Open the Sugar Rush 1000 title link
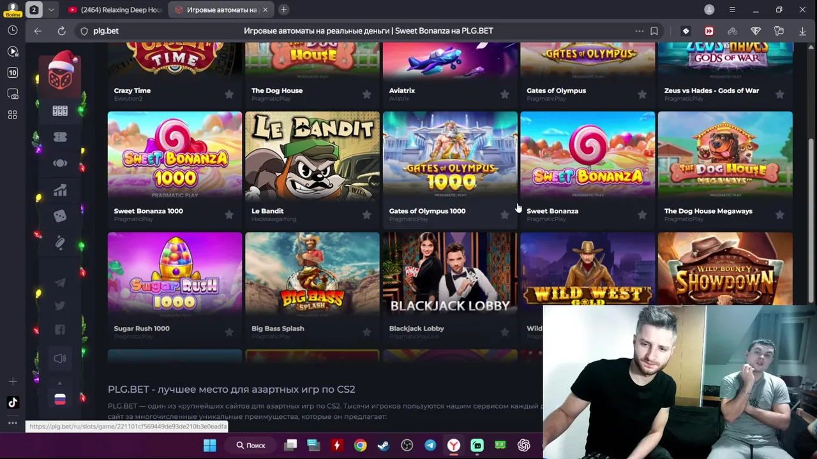The width and height of the screenshot is (817, 459). point(142,328)
